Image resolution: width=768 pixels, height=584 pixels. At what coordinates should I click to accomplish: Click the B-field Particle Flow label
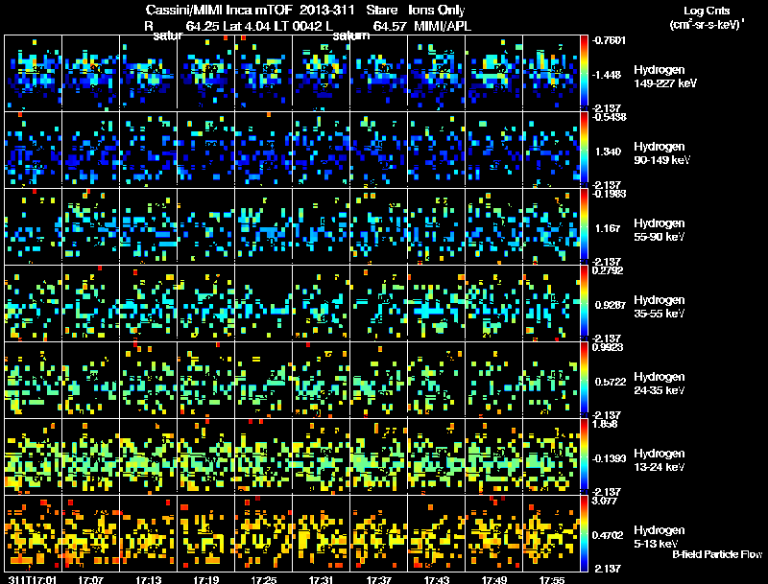(x=717, y=554)
